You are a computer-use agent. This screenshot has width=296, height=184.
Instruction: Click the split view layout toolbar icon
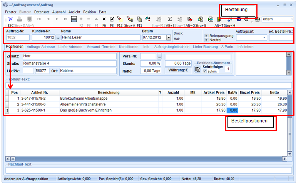coord(74,19)
